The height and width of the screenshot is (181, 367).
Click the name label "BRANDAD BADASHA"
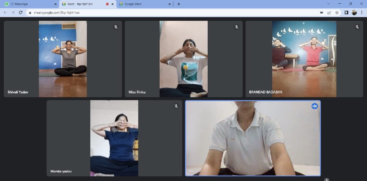(266, 92)
